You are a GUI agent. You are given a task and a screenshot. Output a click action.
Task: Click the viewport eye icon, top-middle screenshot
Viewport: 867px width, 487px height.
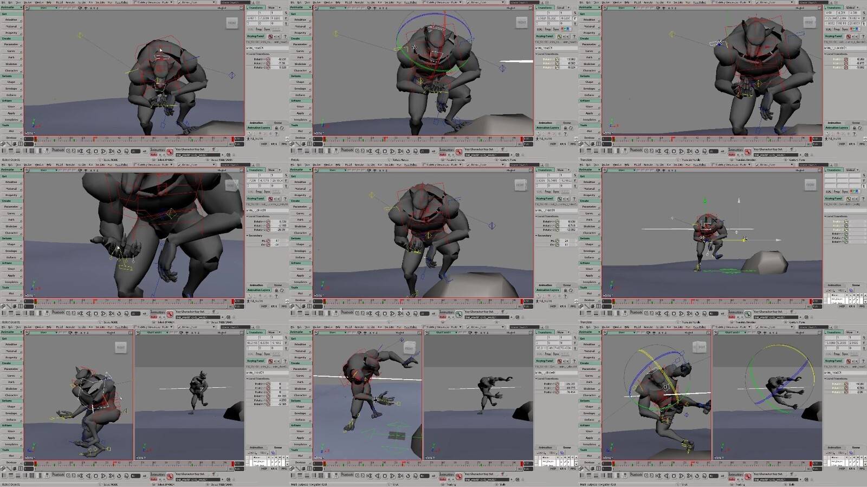click(375, 8)
